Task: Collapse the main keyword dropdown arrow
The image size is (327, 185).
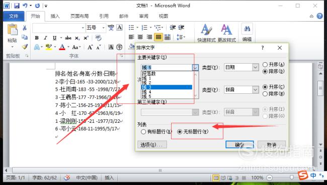Action: (x=195, y=67)
